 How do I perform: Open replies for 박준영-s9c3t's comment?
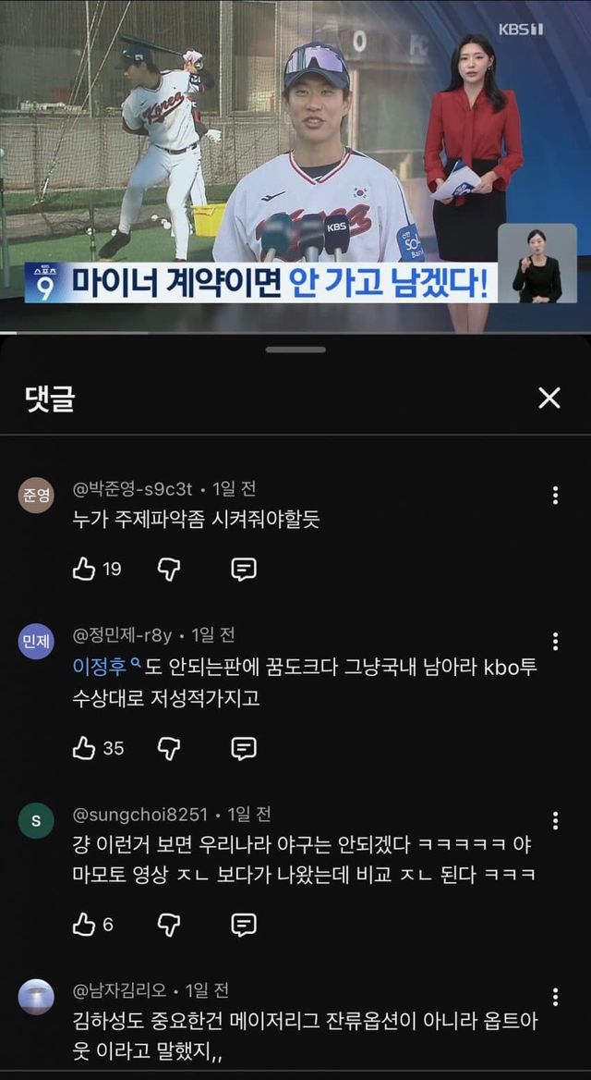[x=244, y=569]
